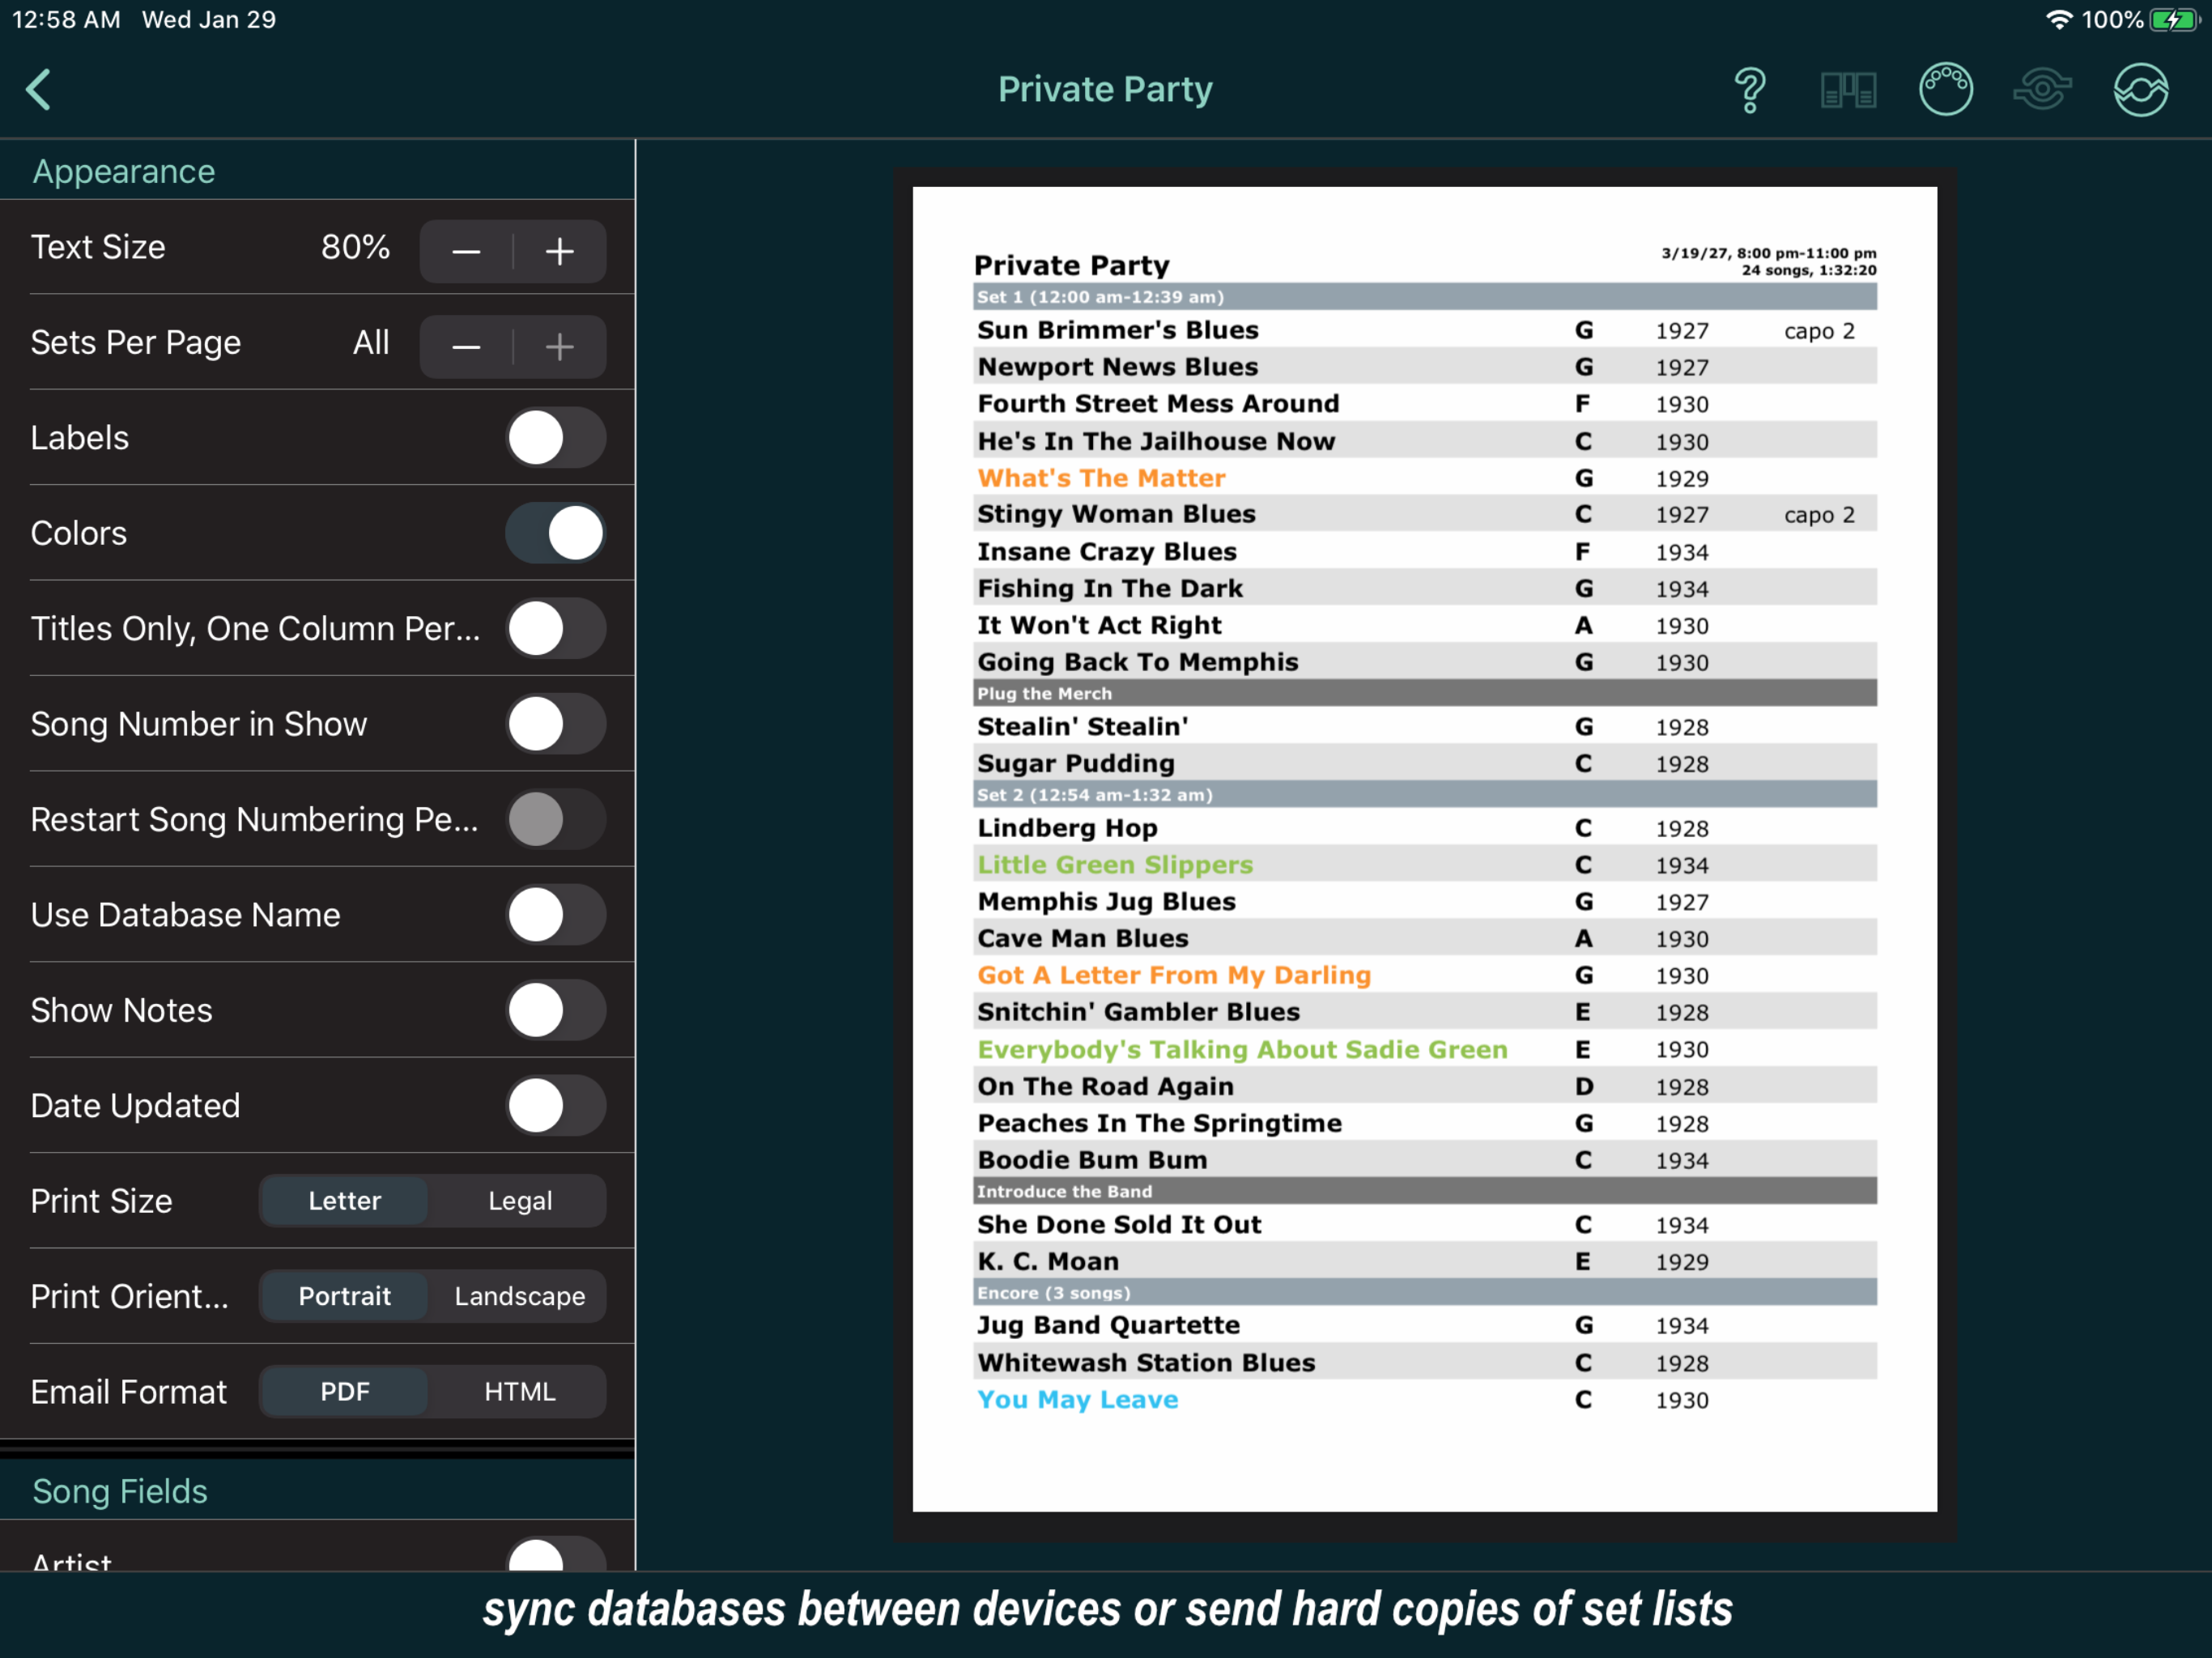Image resolution: width=2212 pixels, height=1658 pixels.
Task: Click the set list page preview
Action: 1424,850
